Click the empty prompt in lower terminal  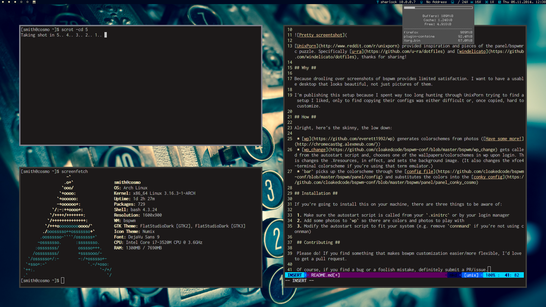pyautogui.click(x=43, y=281)
